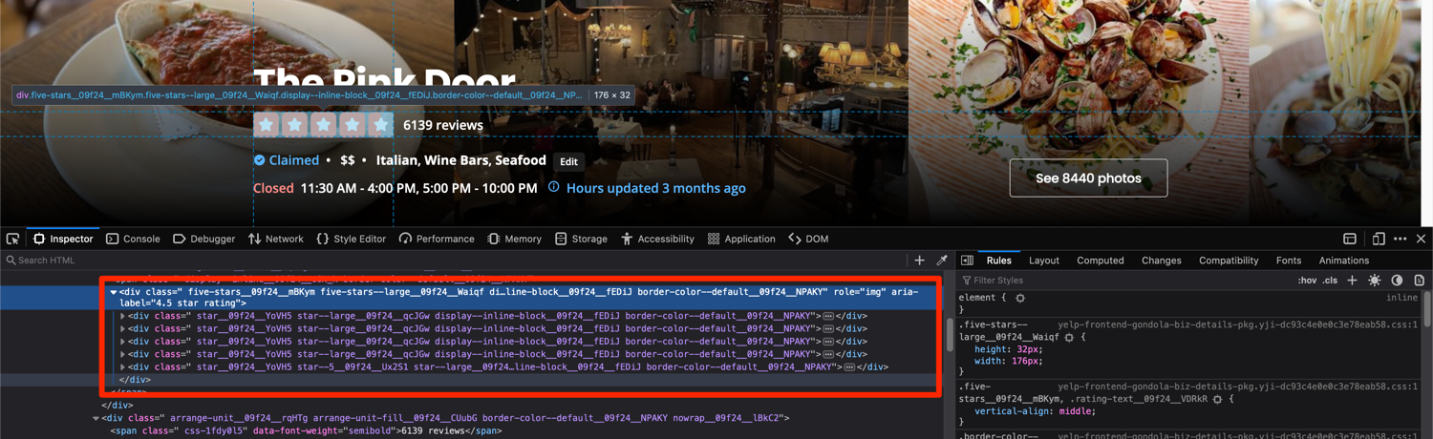Open the Style Editor panel
This screenshot has width=1433, height=439.
pyautogui.click(x=351, y=239)
